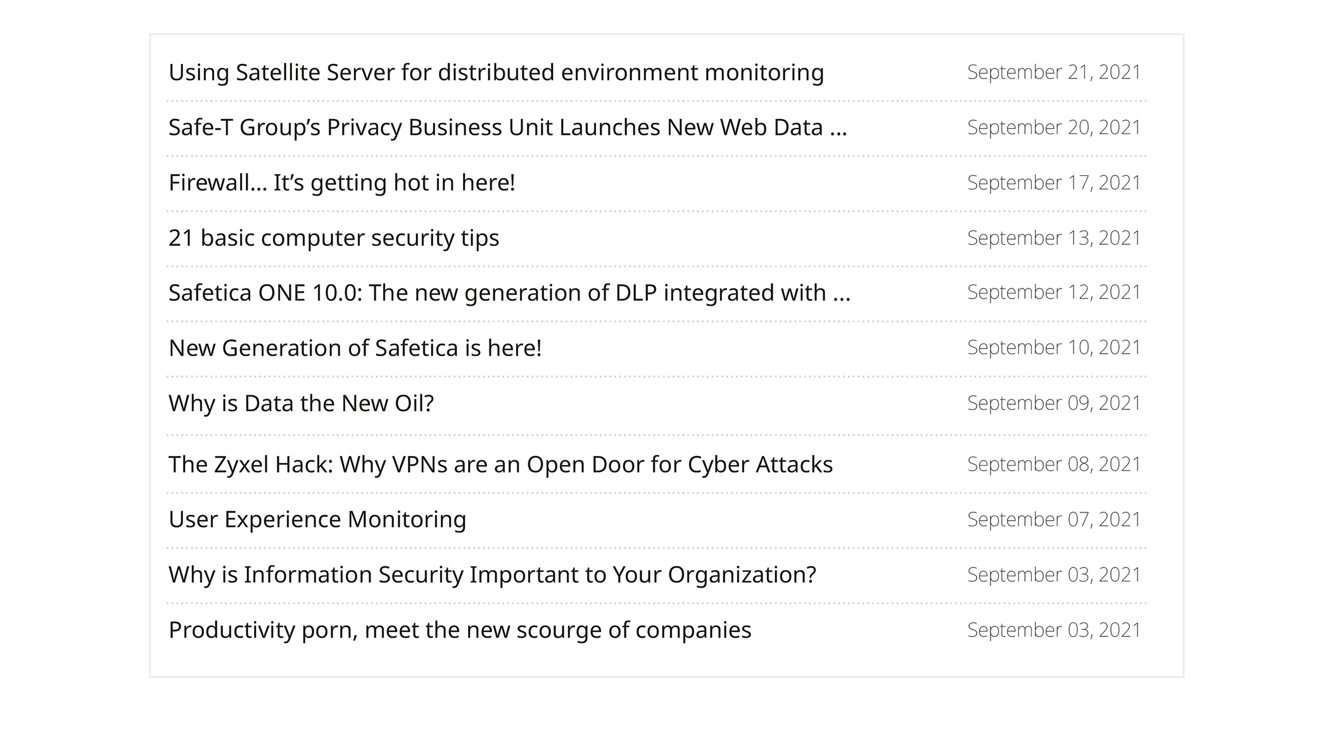Click the September 17, 2021 date
This screenshot has height=756, width=1330.
(x=1053, y=182)
